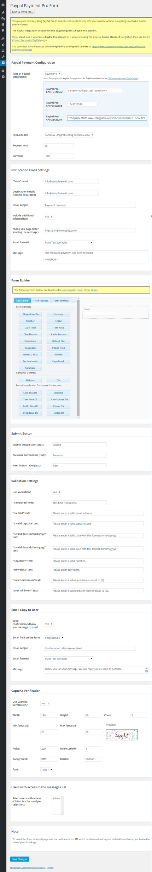This screenshot has width=152, height=872.
Task: Open Email format dropdown in Notification Email Settings
Action: pos(68,243)
